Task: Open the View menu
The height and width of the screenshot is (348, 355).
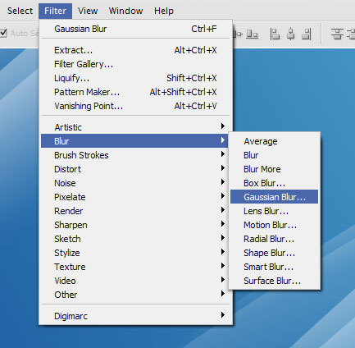Action: pos(88,11)
